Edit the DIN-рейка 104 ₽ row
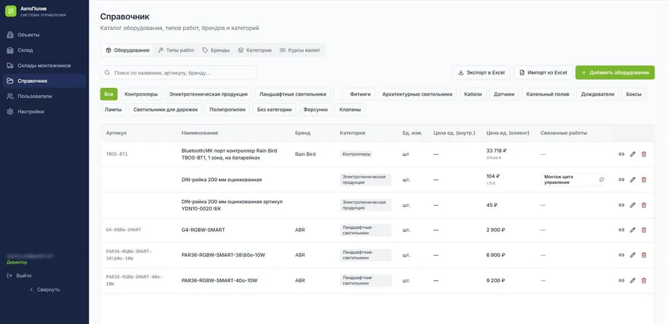The image size is (669, 324). tap(633, 180)
